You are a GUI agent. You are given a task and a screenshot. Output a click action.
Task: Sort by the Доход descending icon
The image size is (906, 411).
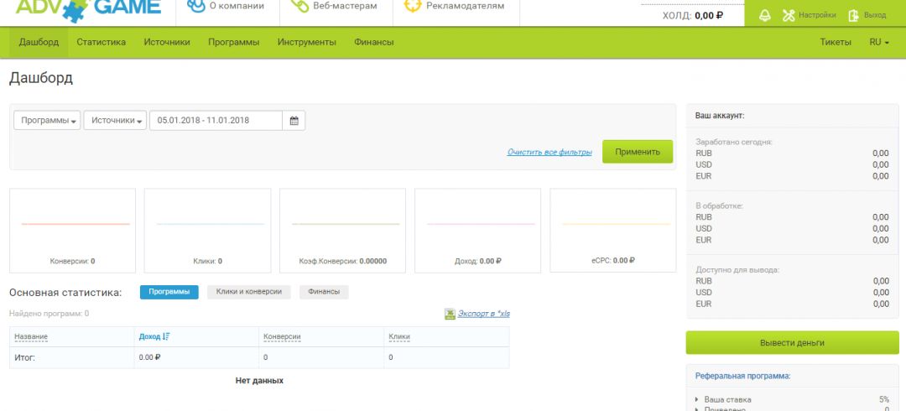166,336
